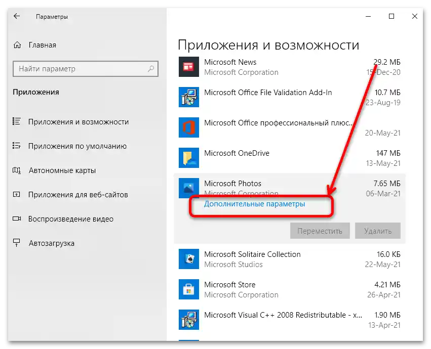This screenshot has height=349, width=431.
Task: Open the Автозагрузка section
Action: tap(51, 243)
